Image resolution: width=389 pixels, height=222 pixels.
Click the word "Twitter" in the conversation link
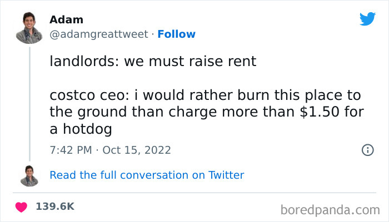[x=226, y=175]
